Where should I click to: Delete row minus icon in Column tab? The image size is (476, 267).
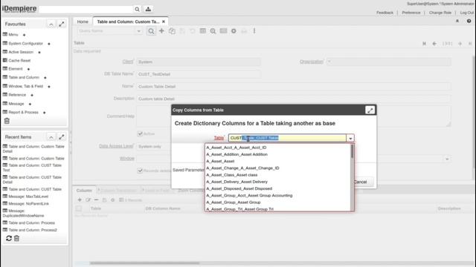pyautogui.click(x=96, y=200)
